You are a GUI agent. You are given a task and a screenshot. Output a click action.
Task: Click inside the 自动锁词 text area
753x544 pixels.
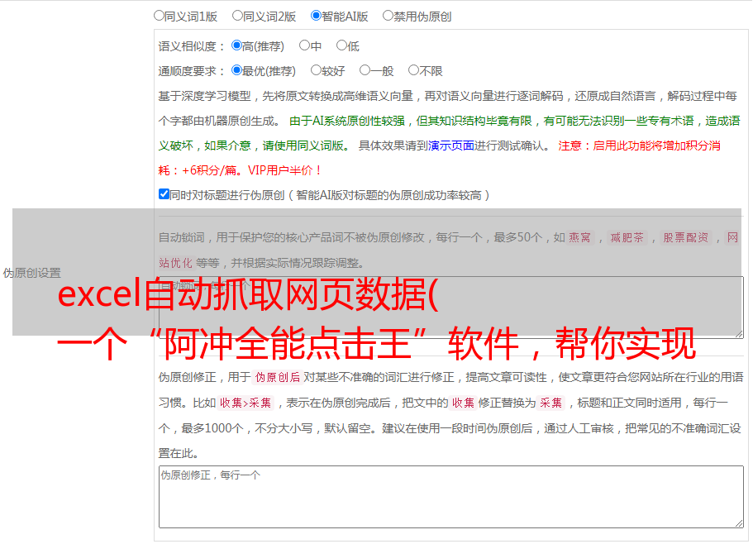pos(451,308)
